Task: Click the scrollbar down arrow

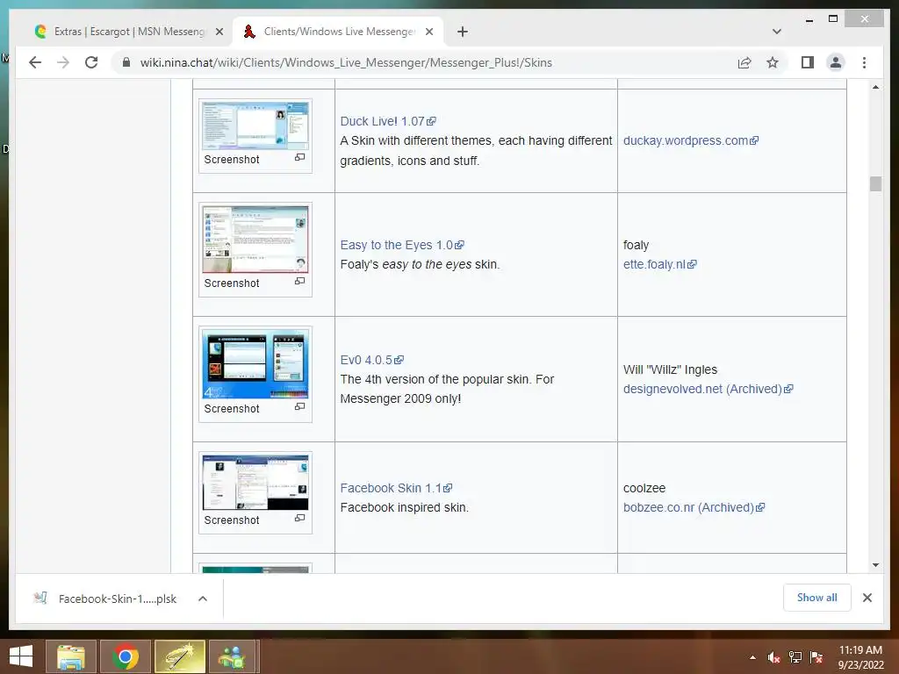Action: click(x=875, y=565)
